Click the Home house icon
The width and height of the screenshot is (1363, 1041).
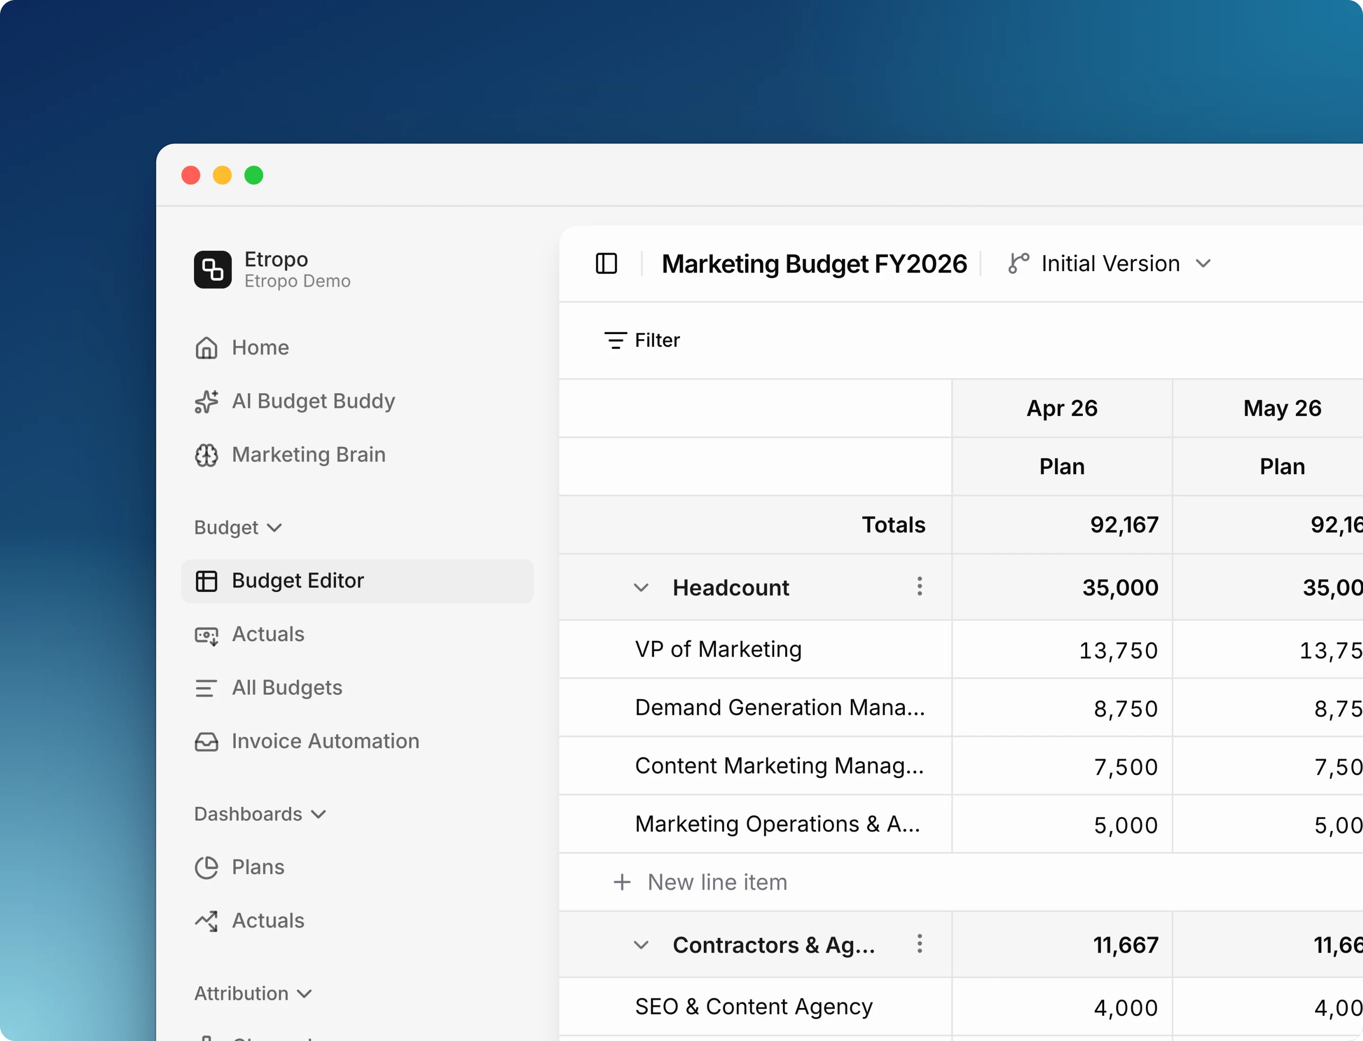(206, 348)
